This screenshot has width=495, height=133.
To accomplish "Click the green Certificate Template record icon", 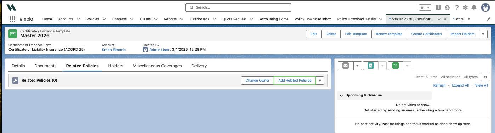I will (x=13, y=34).
